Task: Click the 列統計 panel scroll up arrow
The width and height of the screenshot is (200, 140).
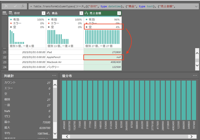Action: click(55, 85)
